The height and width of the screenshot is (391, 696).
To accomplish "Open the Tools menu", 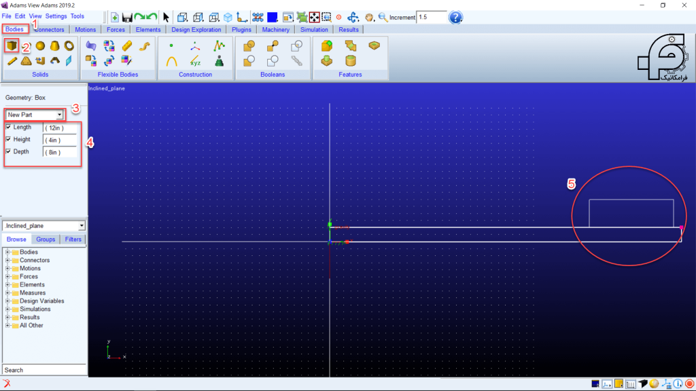I will (x=77, y=16).
